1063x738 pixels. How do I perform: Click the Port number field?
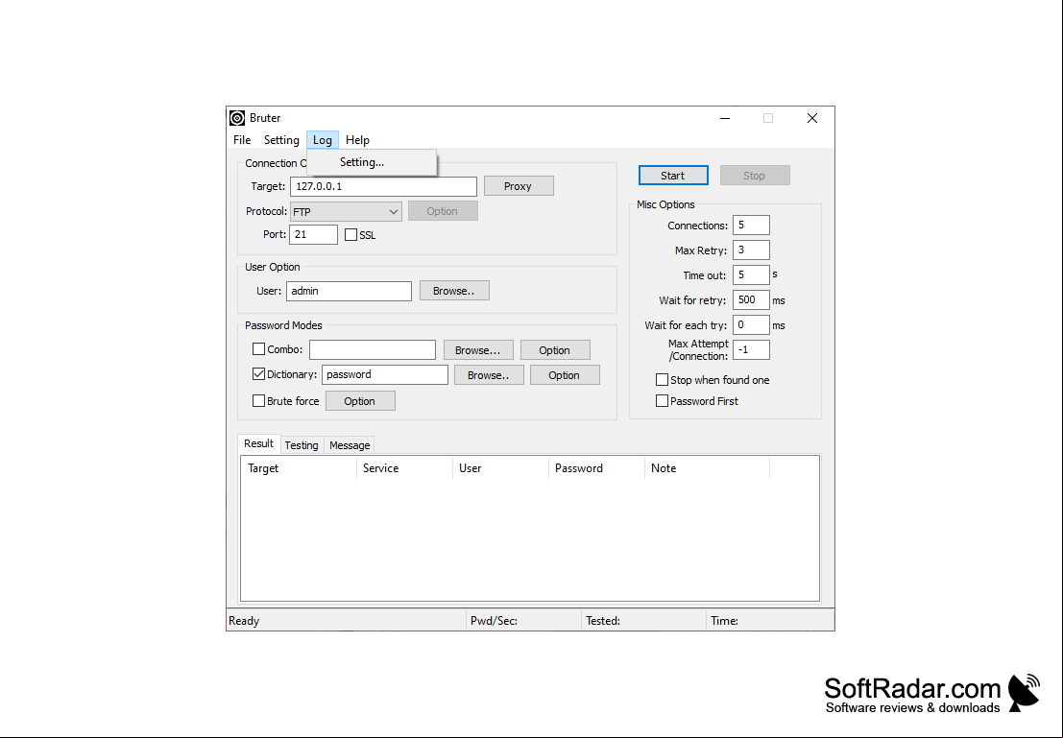click(x=313, y=234)
